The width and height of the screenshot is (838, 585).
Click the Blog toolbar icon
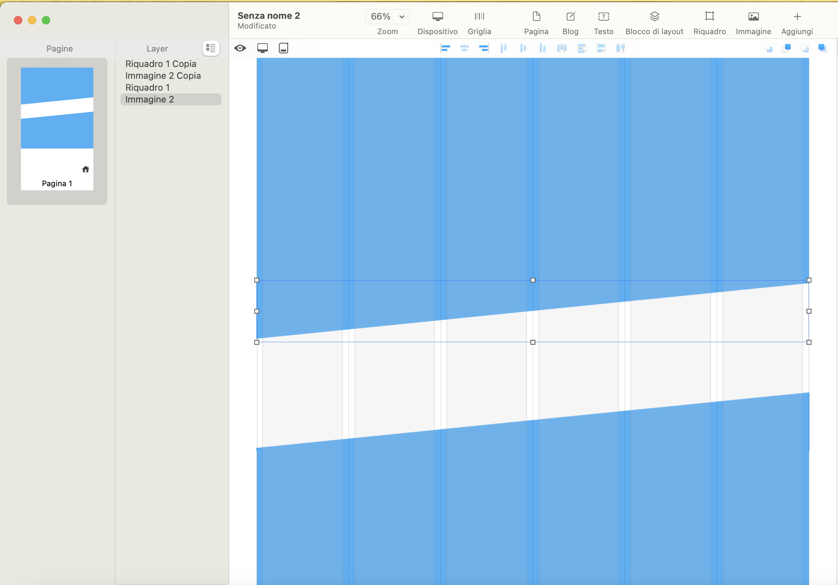pos(570,23)
